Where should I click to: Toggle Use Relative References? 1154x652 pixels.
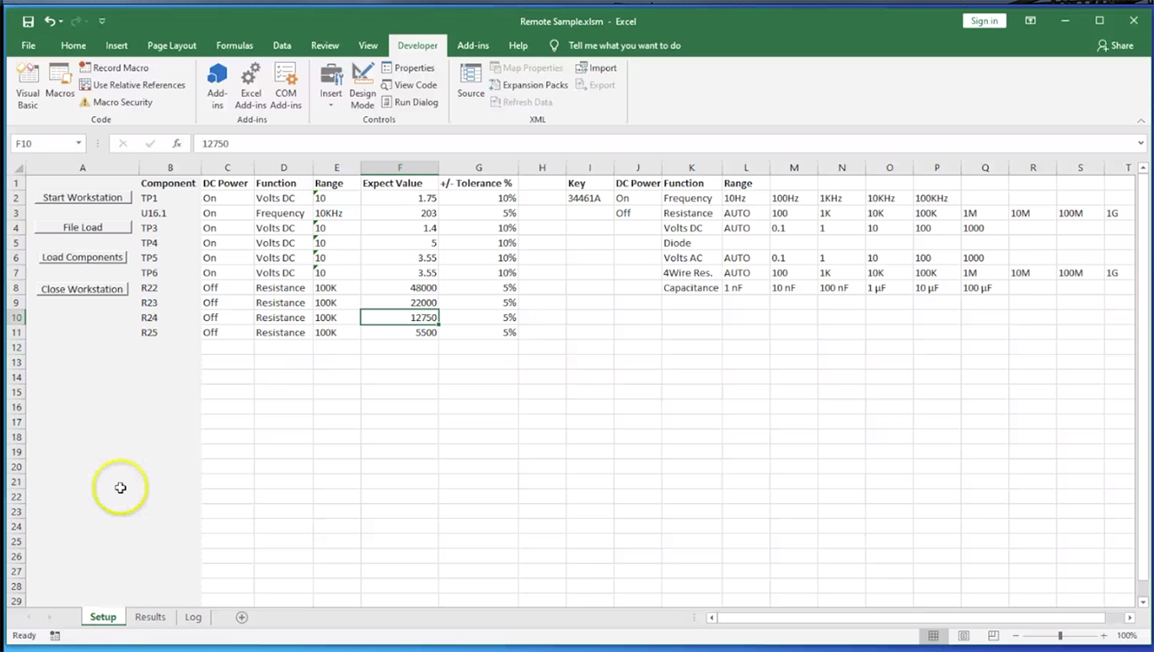pos(131,85)
